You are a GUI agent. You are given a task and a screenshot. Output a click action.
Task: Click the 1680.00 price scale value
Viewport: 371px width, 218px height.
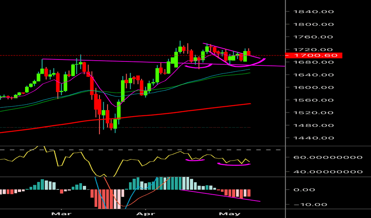pos(314,62)
